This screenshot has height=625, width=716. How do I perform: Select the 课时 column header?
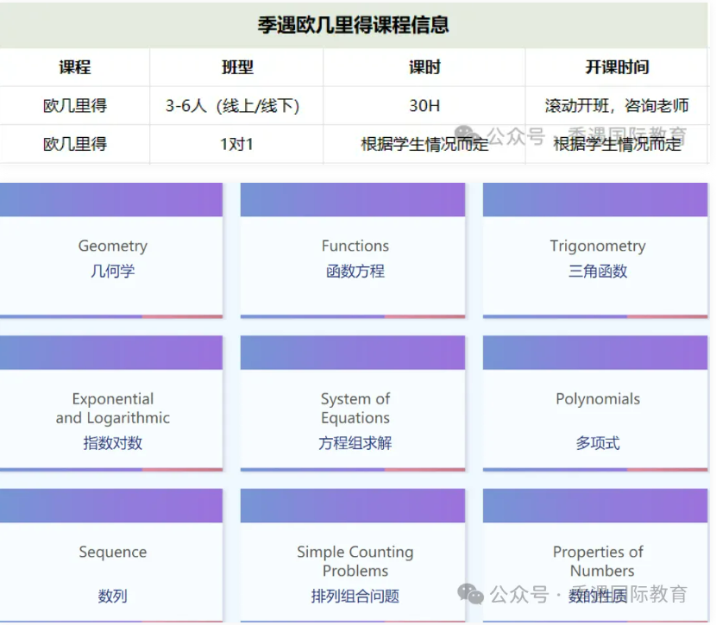(424, 67)
